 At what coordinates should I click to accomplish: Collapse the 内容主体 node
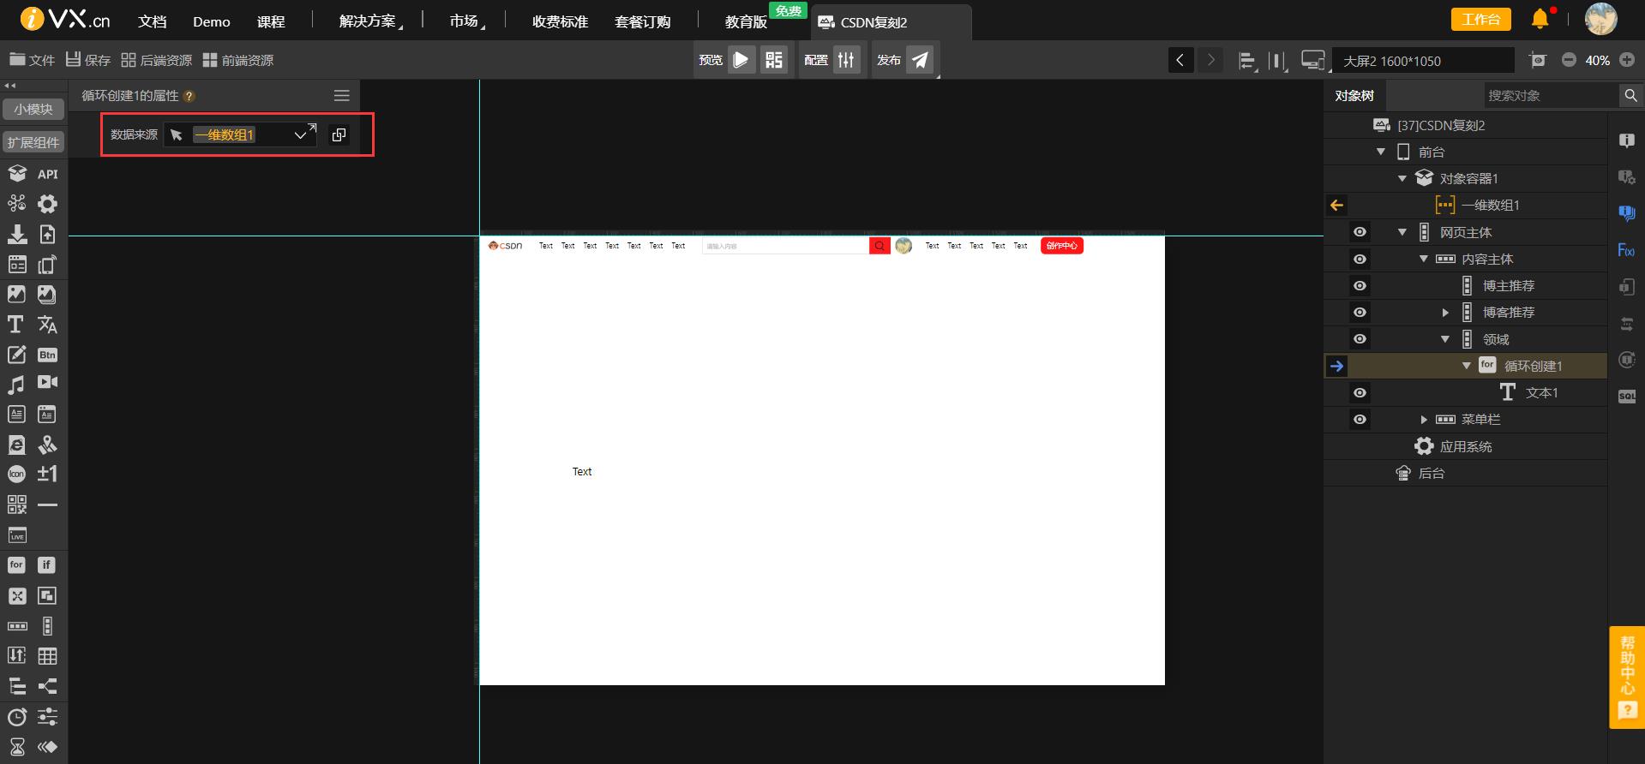[1424, 259]
